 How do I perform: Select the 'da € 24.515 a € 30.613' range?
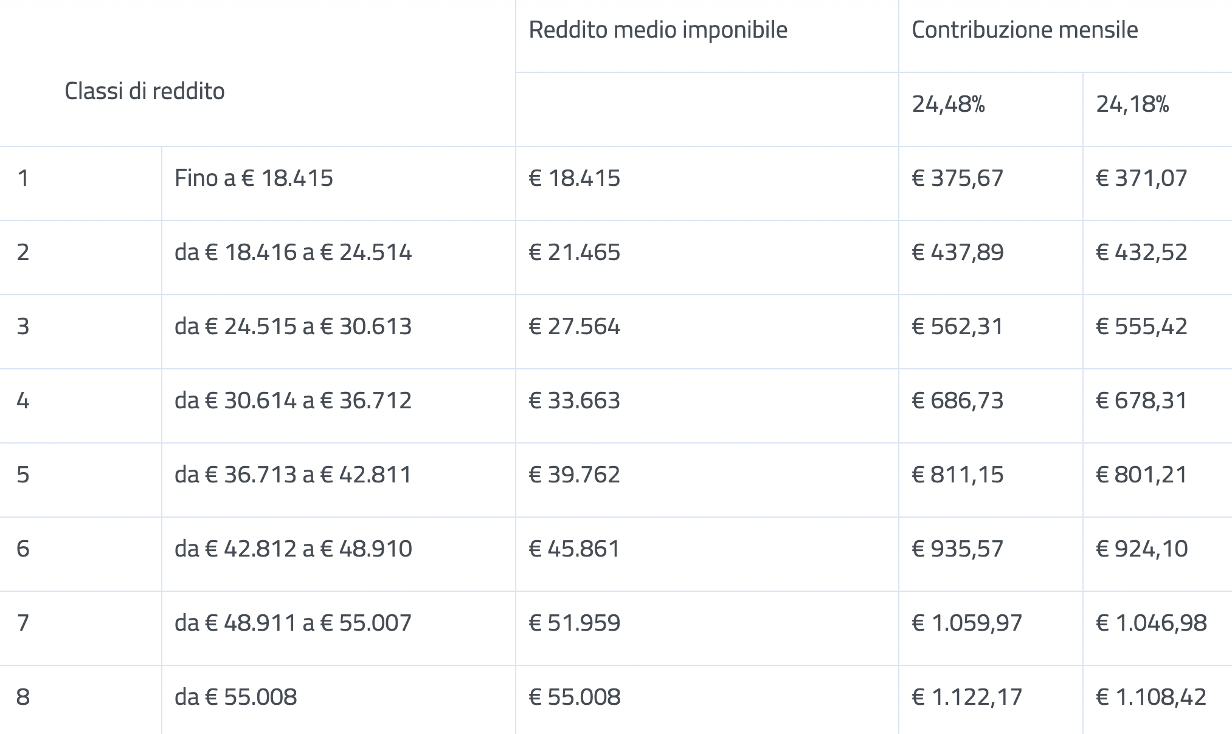293,326
